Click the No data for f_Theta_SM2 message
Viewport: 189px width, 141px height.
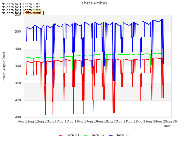point(21,7)
